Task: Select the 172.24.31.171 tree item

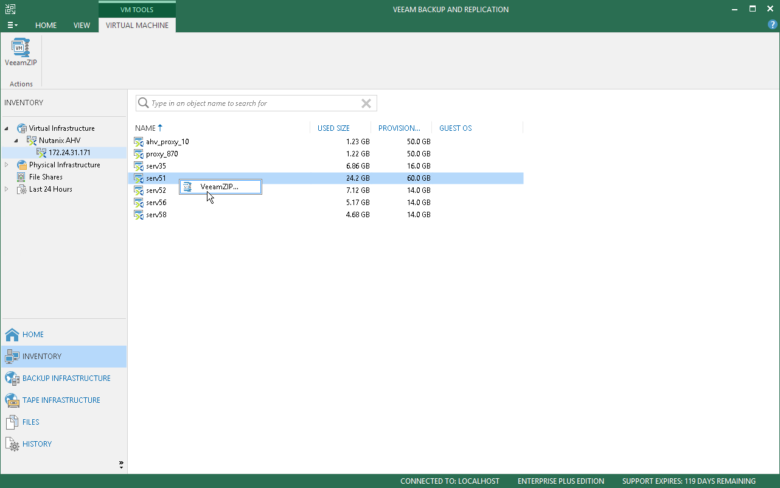Action: tap(69, 153)
